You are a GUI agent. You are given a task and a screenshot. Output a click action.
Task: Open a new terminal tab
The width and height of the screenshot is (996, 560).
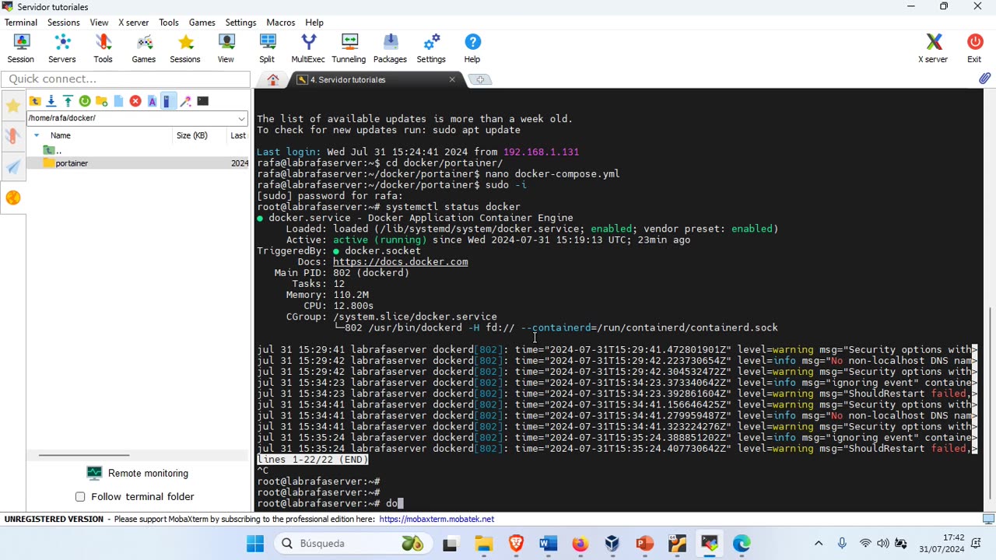coord(480,80)
